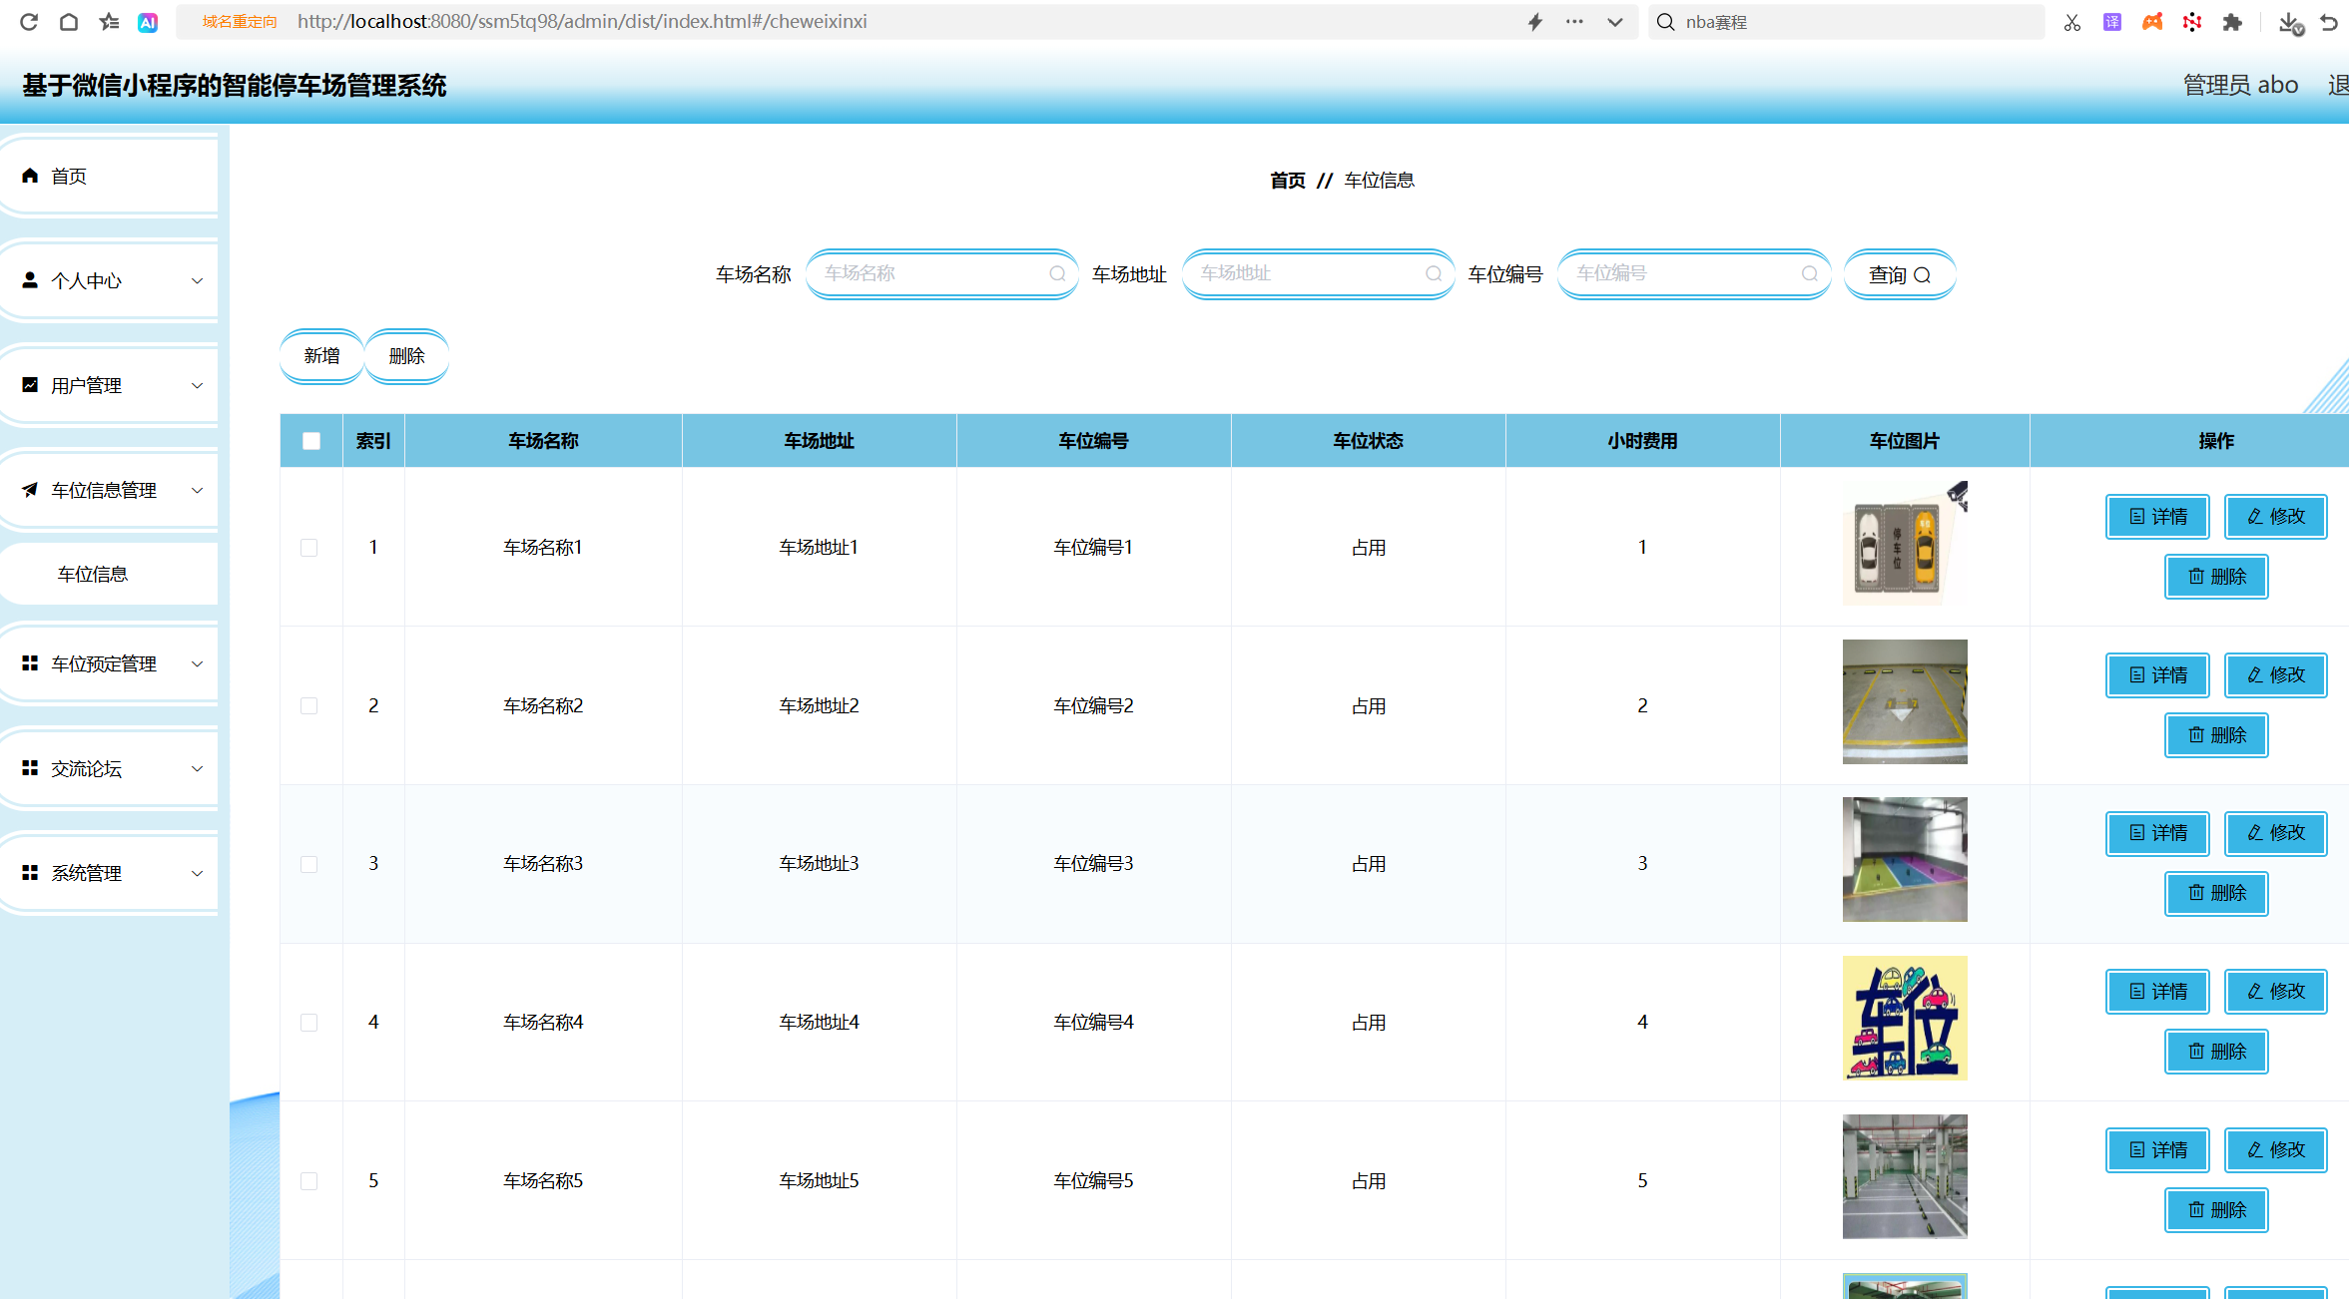Click the home icon beside 首页
The width and height of the screenshot is (2349, 1299).
pos(30,176)
